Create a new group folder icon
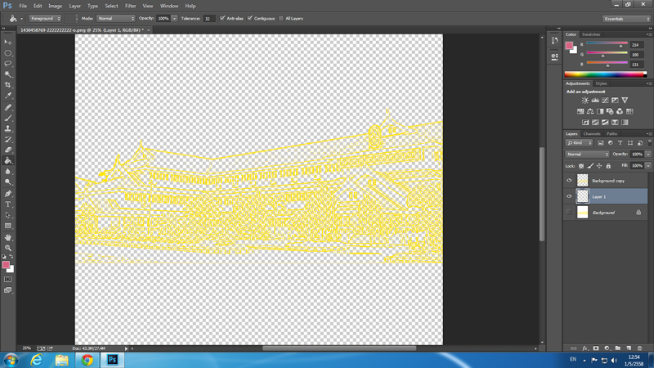Image resolution: width=654 pixels, height=368 pixels. tap(618, 348)
